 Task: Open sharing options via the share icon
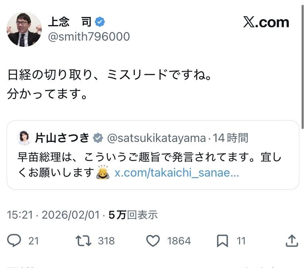[292, 240]
